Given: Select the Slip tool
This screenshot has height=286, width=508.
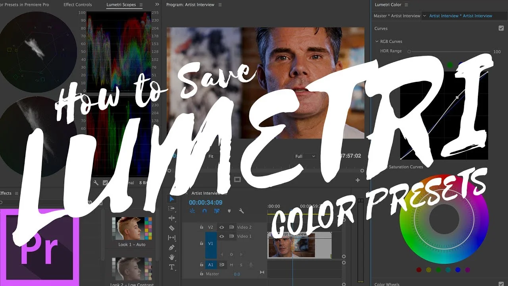Looking at the screenshot, I should coord(171,238).
